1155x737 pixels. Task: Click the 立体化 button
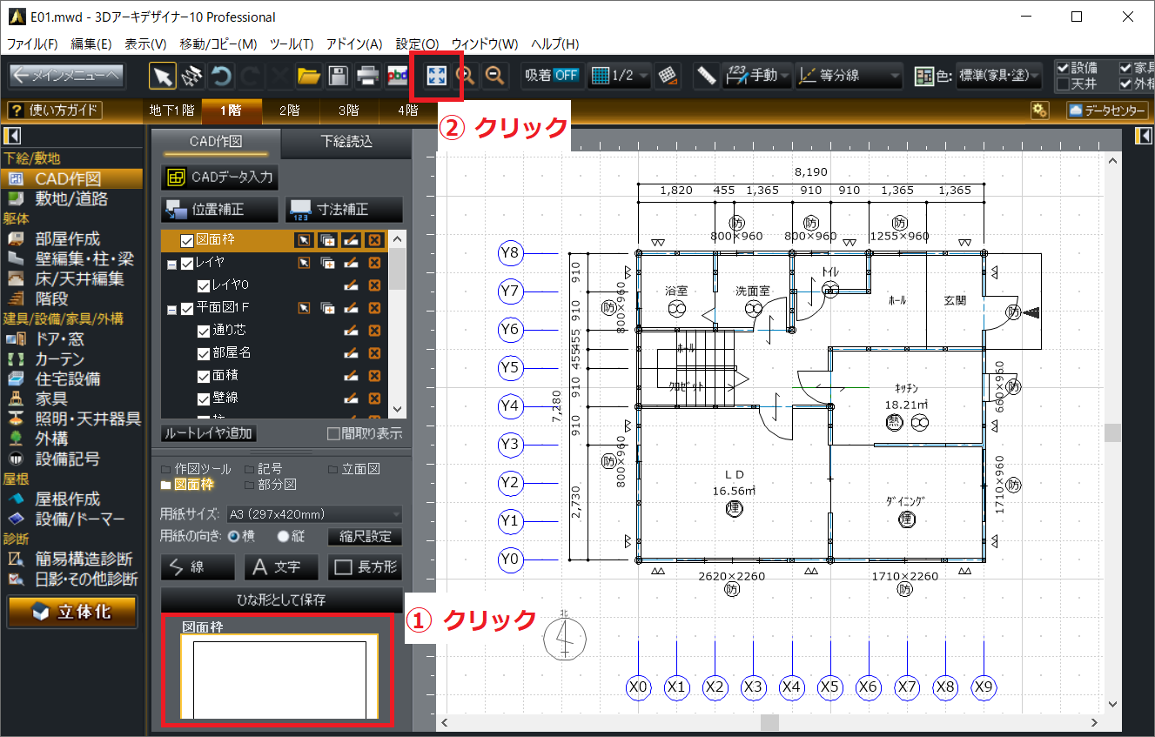(72, 612)
